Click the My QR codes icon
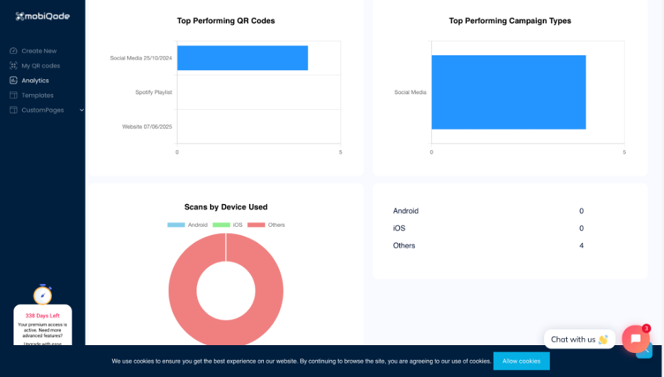 (x=13, y=66)
